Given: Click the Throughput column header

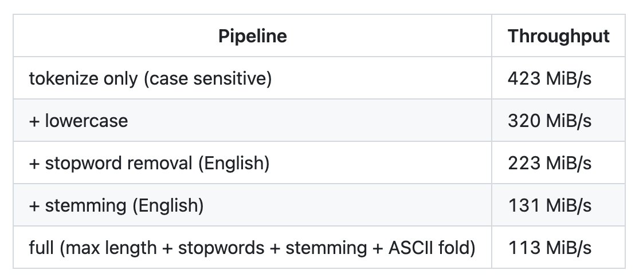Looking at the screenshot, I should coord(559,35).
